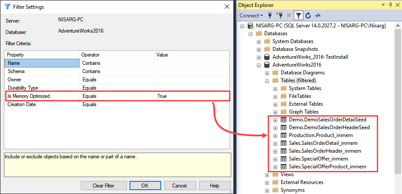402x194 pixels.
Task: Select Demo.DemoSalesOrderHeaderSeed table in tree
Action: pyautogui.click(x=329, y=127)
